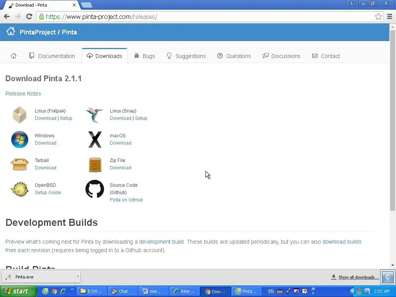Open the E:\W... folder taskbar button
The height and width of the screenshot is (297, 396).
tap(92, 292)
